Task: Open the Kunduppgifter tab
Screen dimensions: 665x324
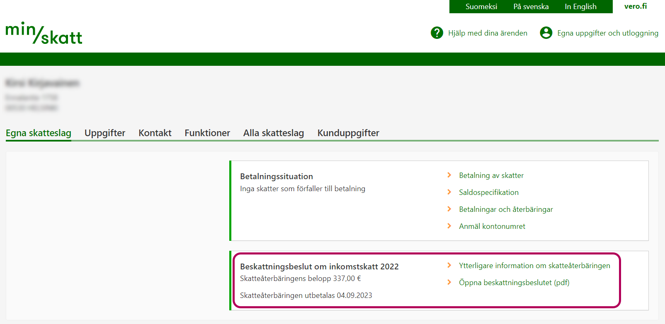Action: [348, 133]
